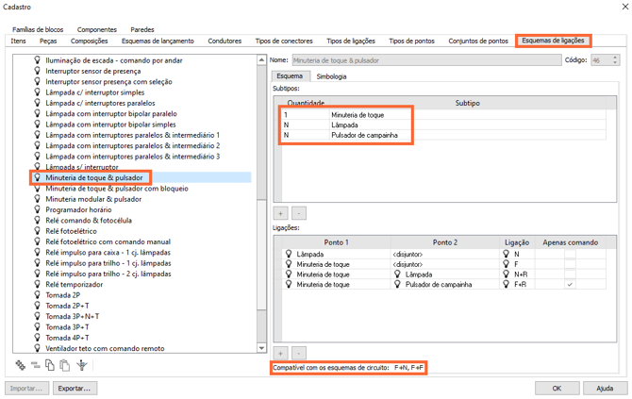The image size is (632, 399).
Task: Click the plus button under Subtipos table
Action: 281,214
